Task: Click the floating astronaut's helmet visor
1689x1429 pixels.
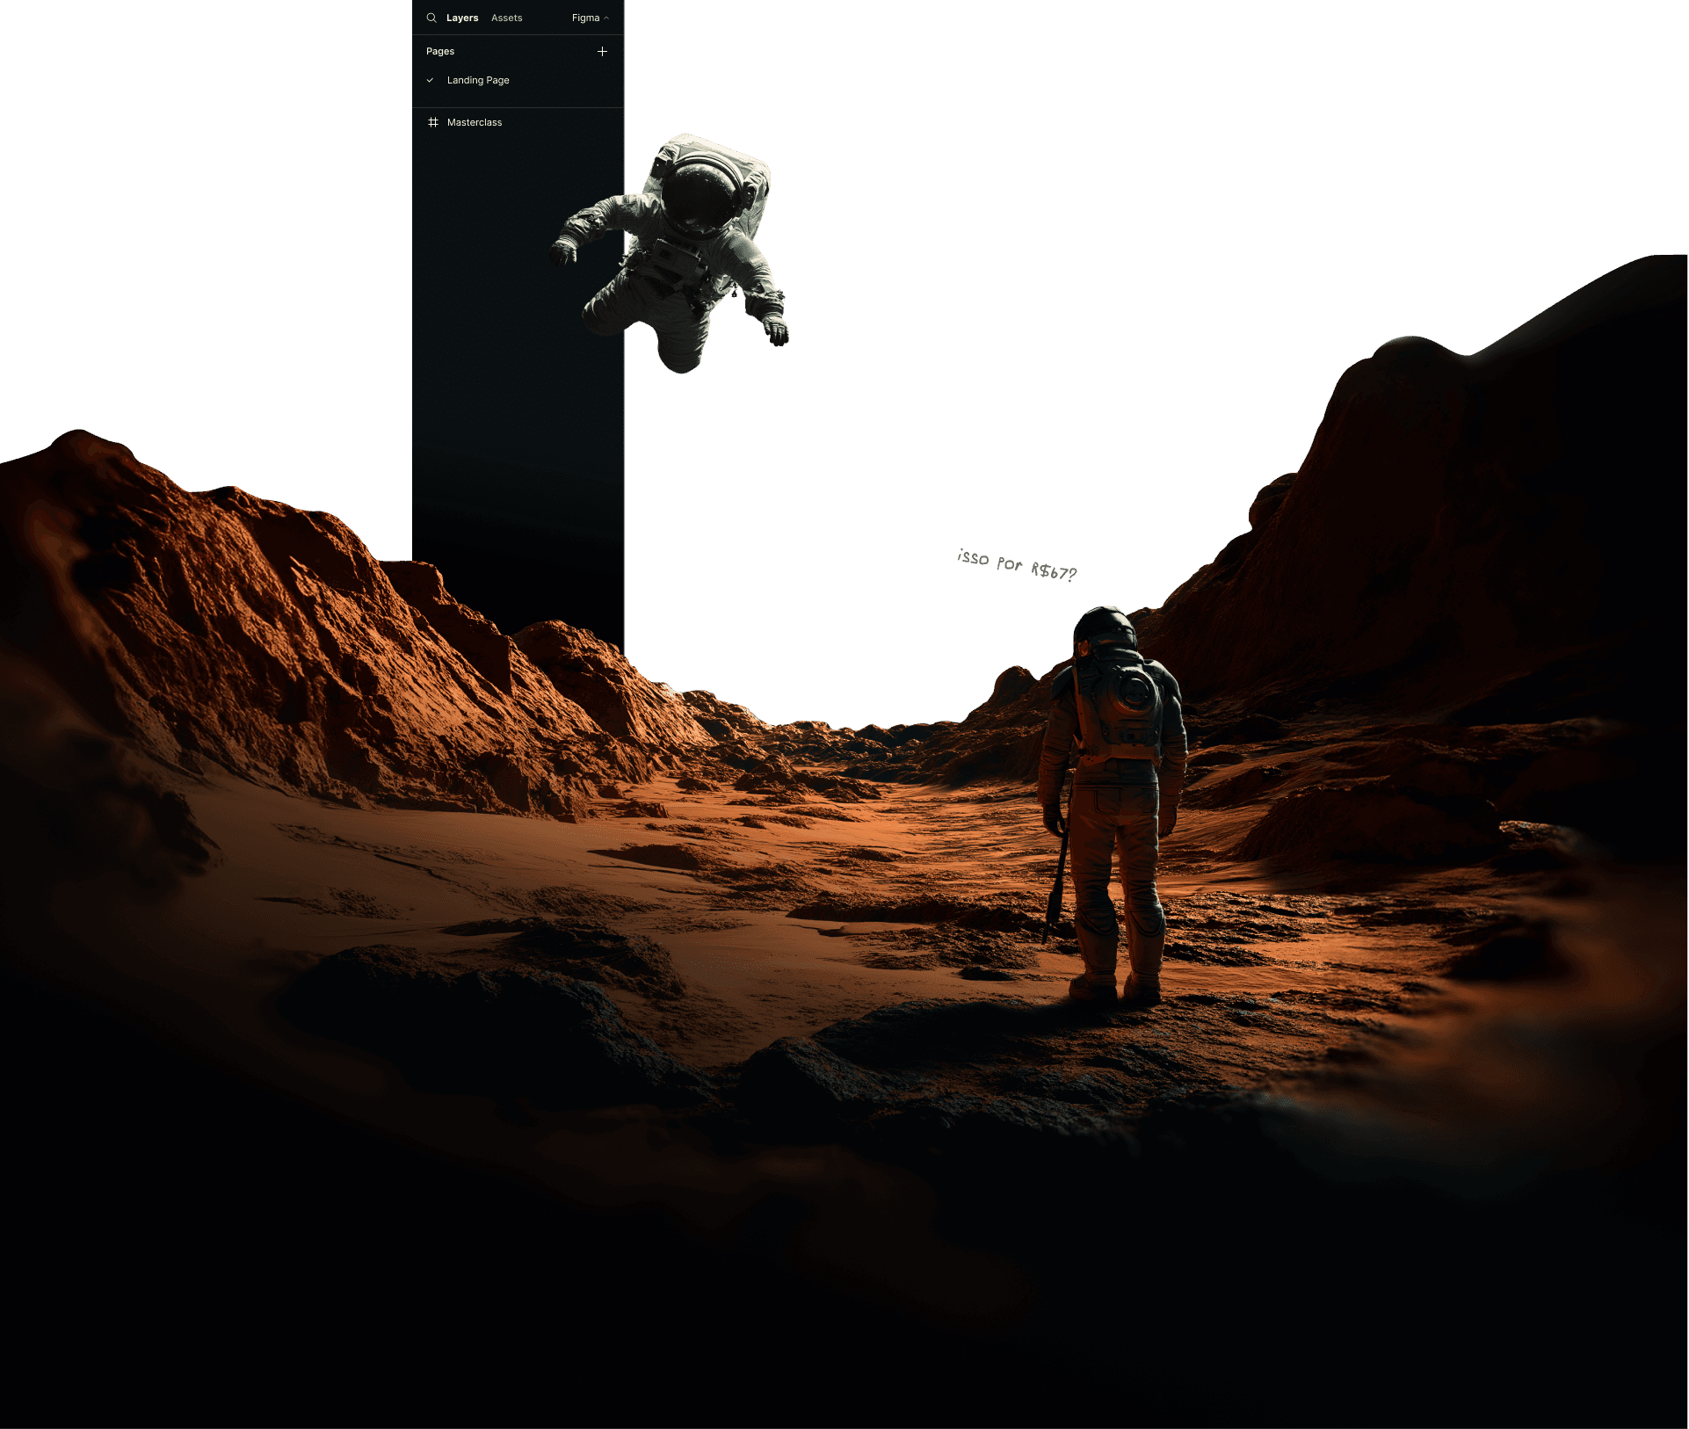Action: (x=701, y=198)
